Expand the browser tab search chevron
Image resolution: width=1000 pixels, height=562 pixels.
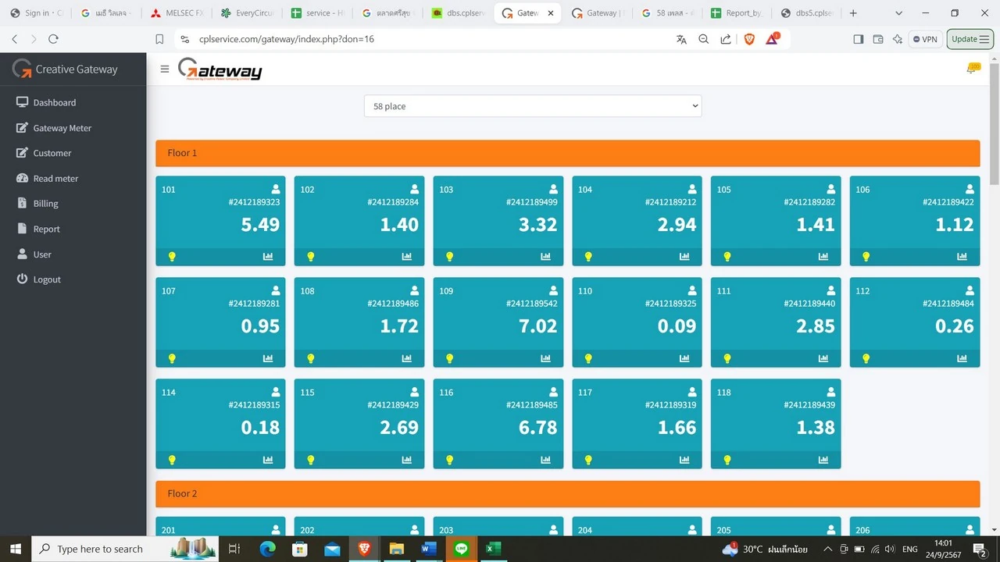(x=898, y=13)
